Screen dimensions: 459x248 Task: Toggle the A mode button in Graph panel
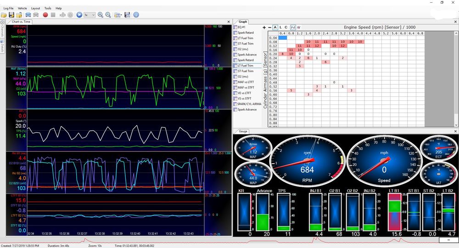pyautogui.click(x=275, y=28)
